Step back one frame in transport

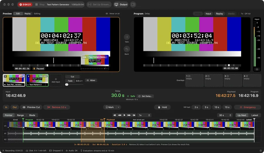[115, 115]
